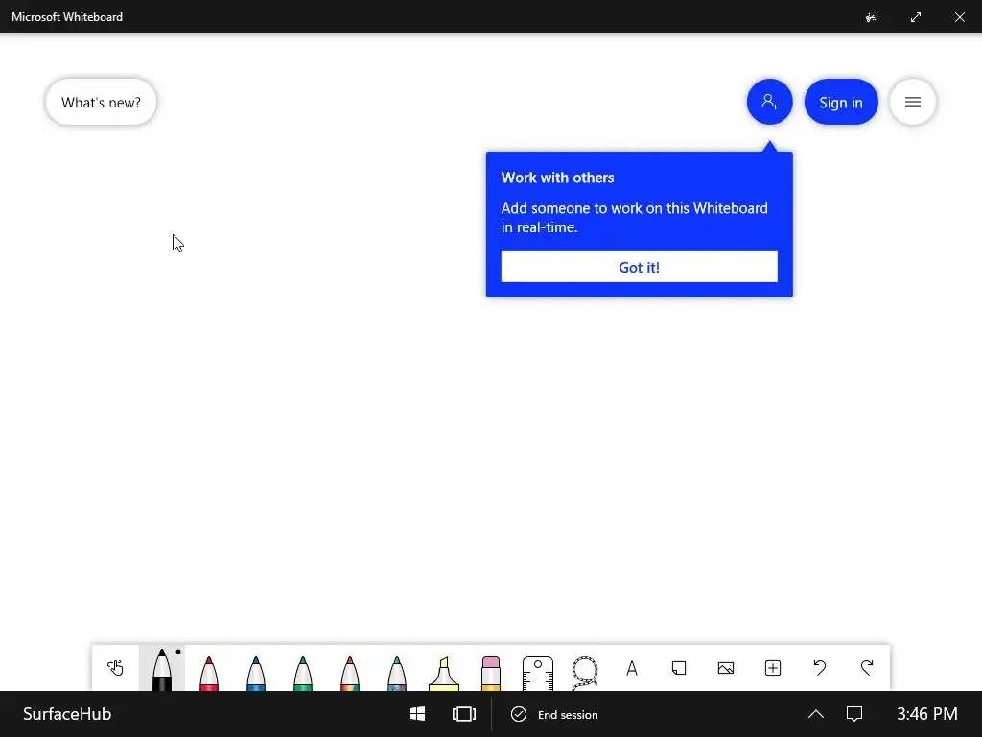Open the Windows Start menu
This screenshot has height=737, width=982.
(418, 714)
